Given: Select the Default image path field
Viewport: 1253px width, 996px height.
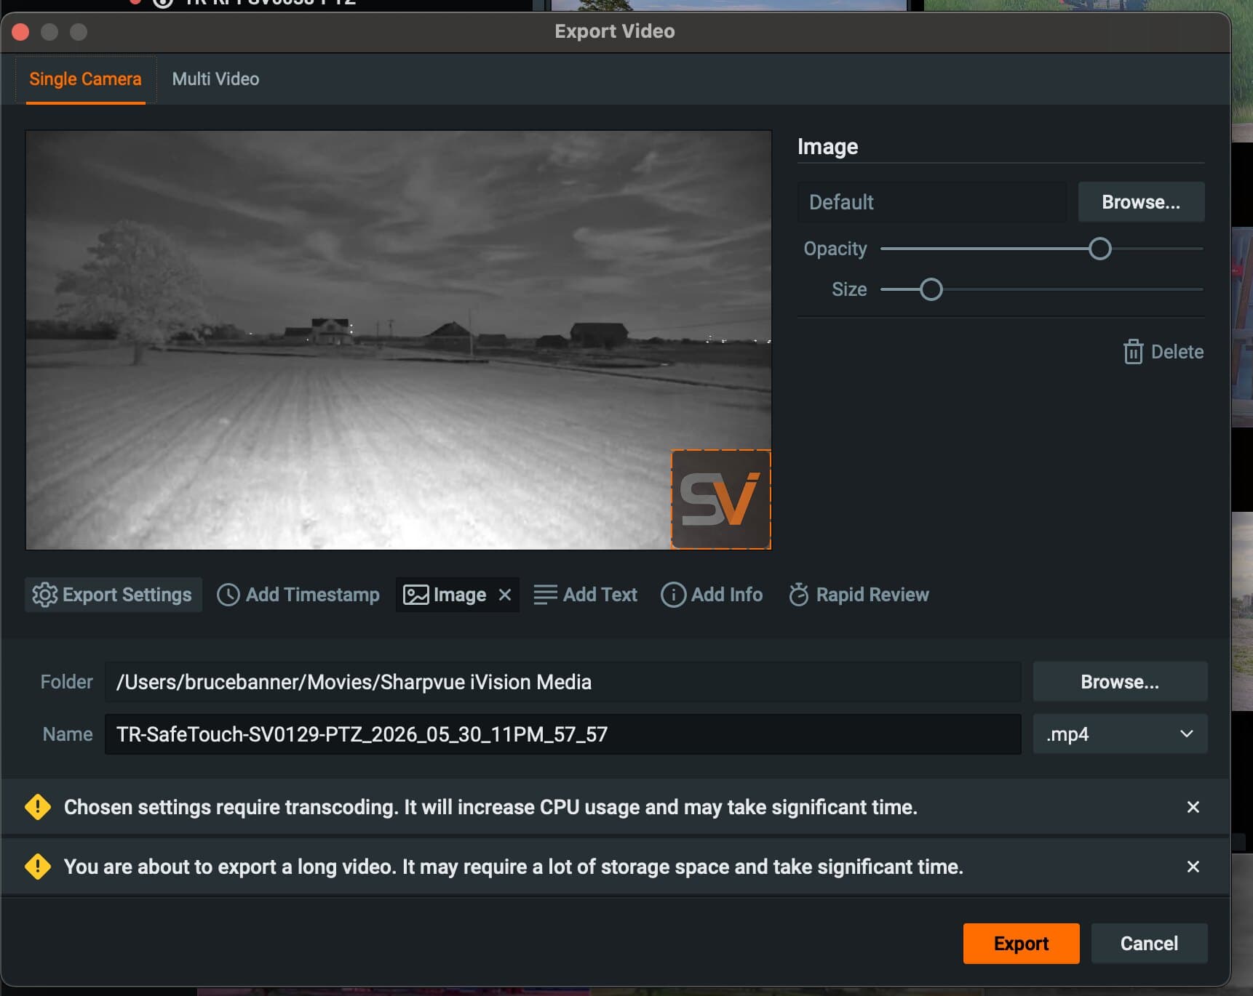Looking at the screenshot, I should 931,202.
